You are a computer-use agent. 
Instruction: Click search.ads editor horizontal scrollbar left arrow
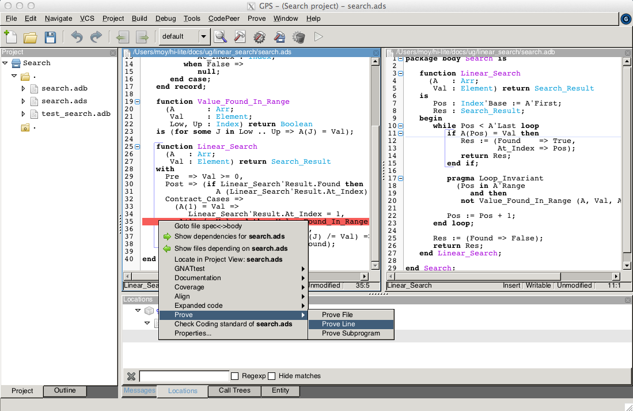tap(127, 277)
